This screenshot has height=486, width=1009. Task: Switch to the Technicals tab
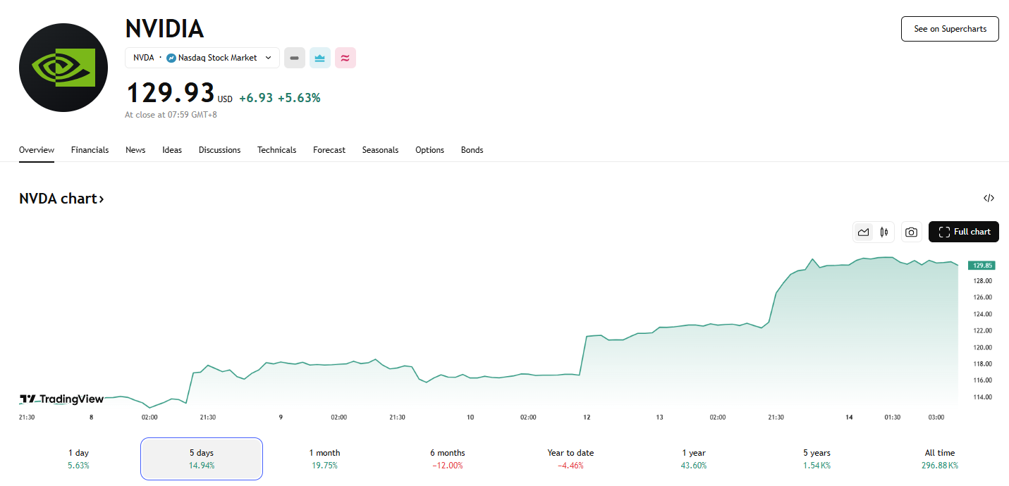click(x=276, y=150)
